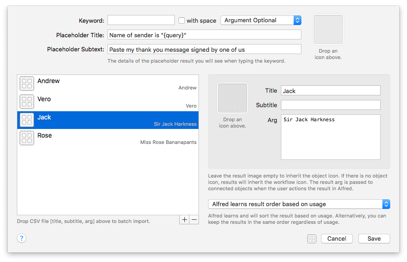Click the Argument Optional dropdown stepper arrows

coord(297,20)
